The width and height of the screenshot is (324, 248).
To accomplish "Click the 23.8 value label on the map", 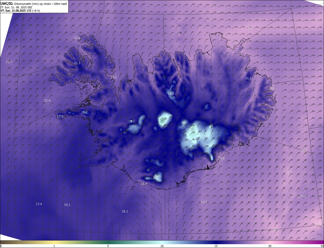I will click(x=77, y=38).
